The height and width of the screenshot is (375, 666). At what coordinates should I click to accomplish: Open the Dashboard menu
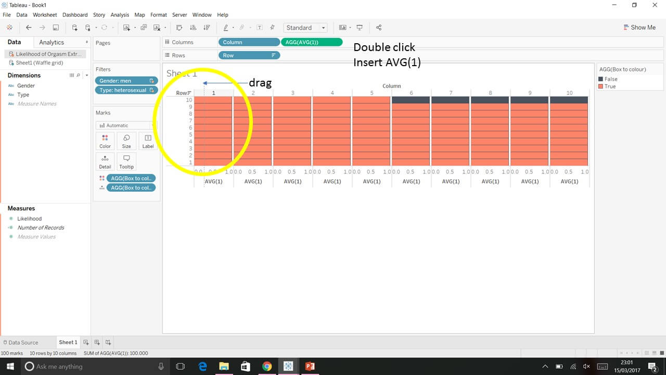pos(74,15)
